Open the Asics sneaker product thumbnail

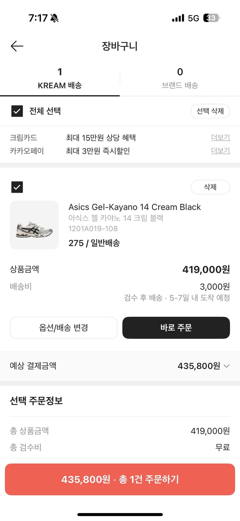click(x=34, y=225)
